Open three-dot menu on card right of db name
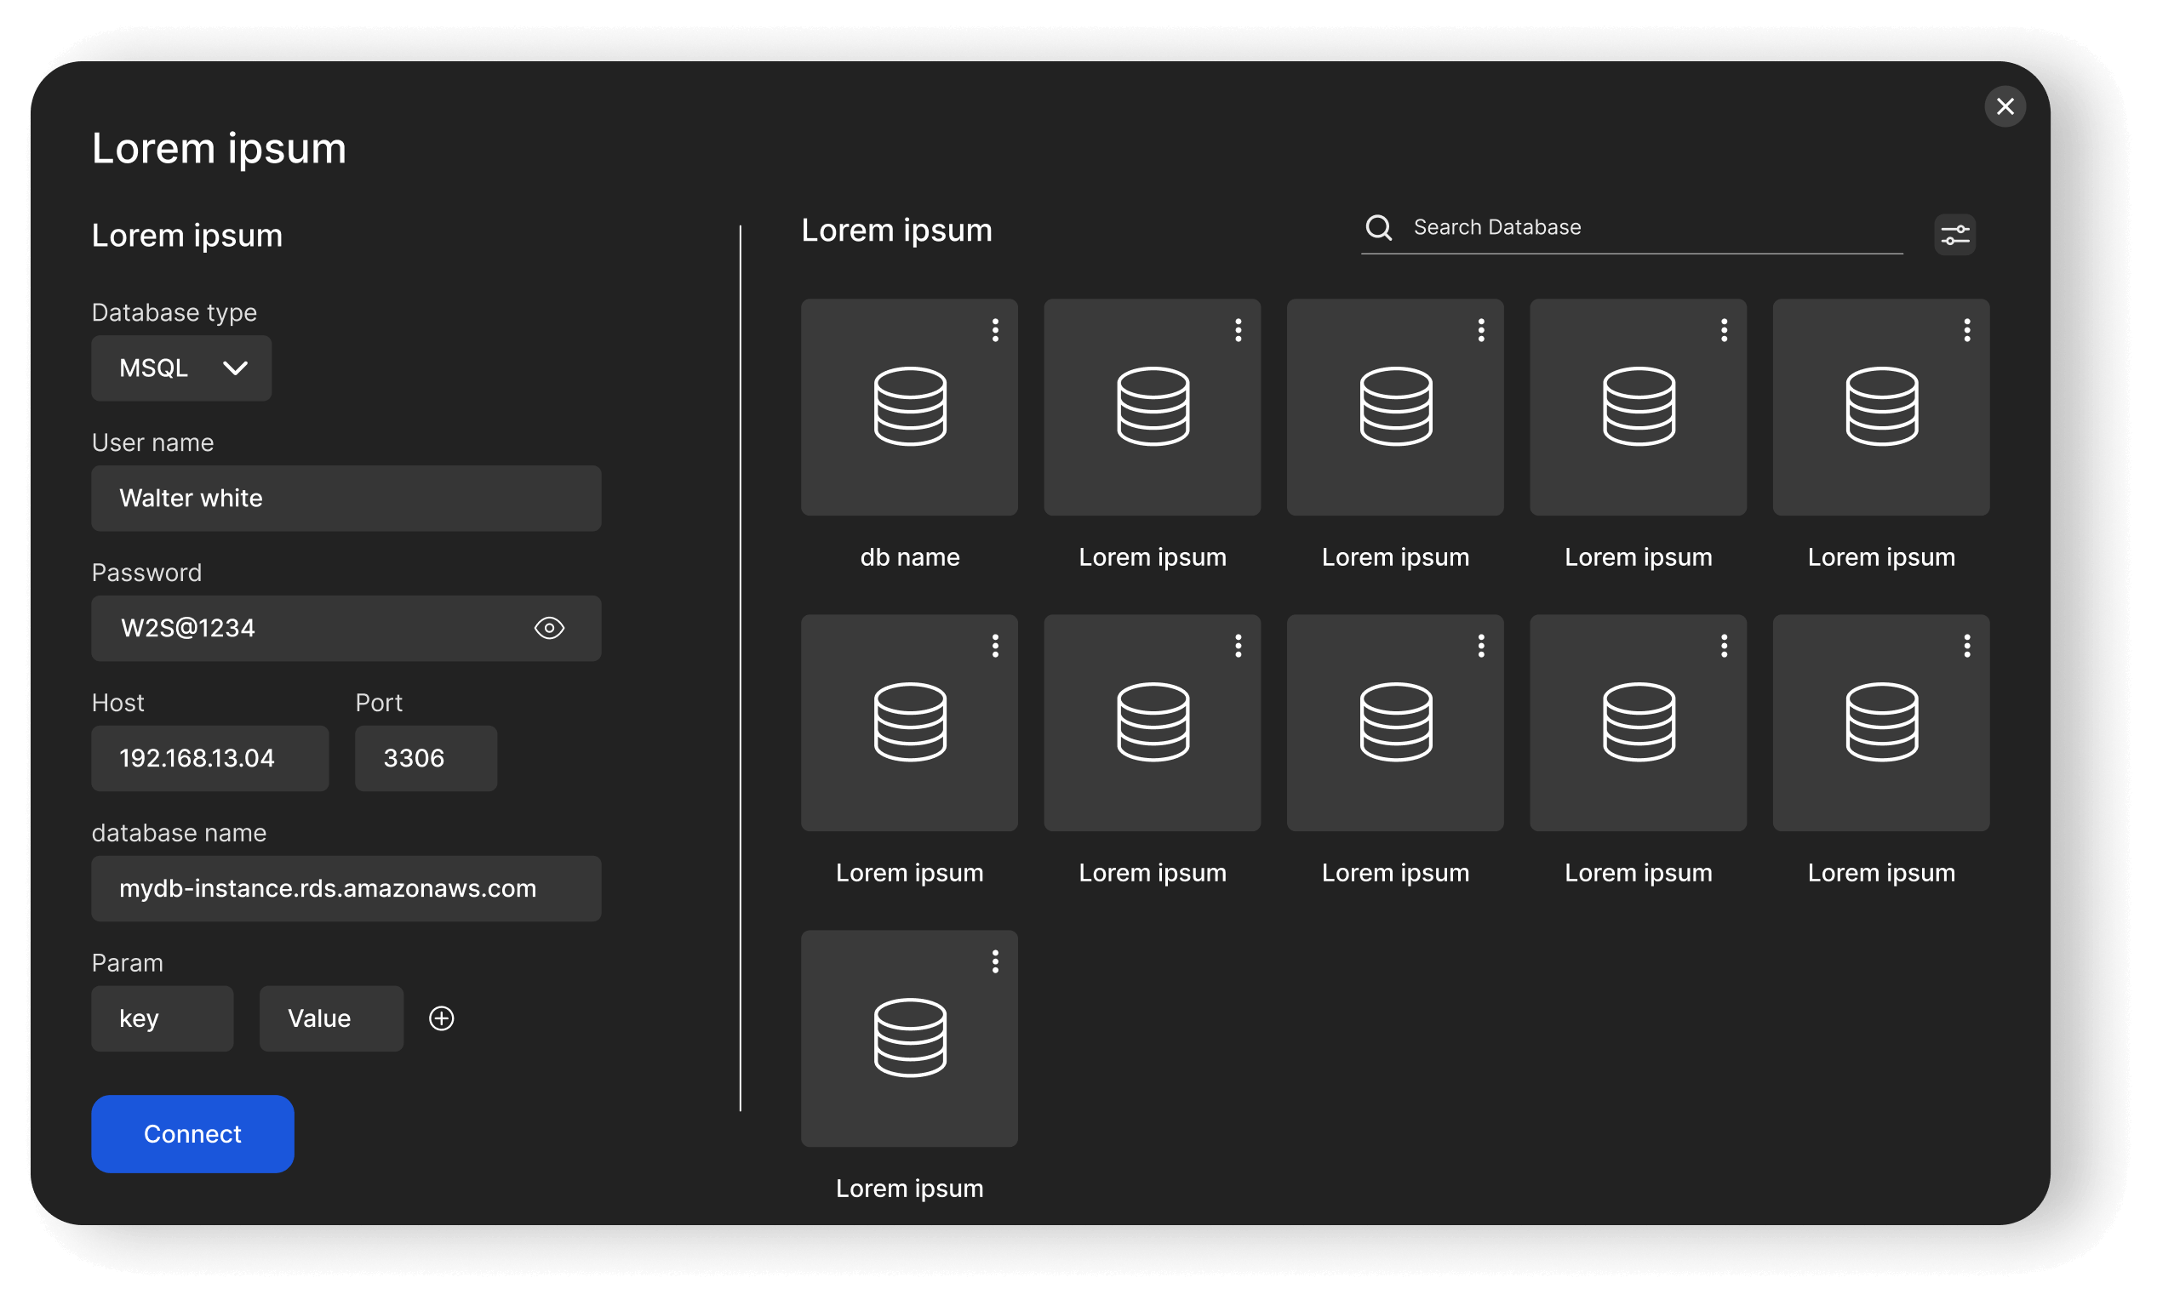The image size is (2157, 1300). (1238, 330)
